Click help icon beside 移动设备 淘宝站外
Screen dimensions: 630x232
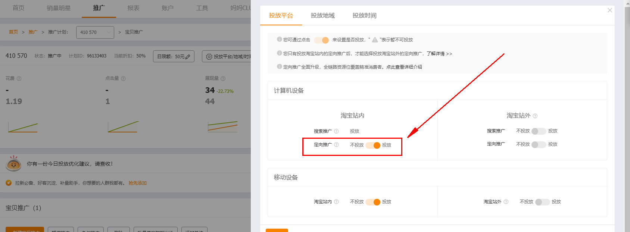coord(506,202)
